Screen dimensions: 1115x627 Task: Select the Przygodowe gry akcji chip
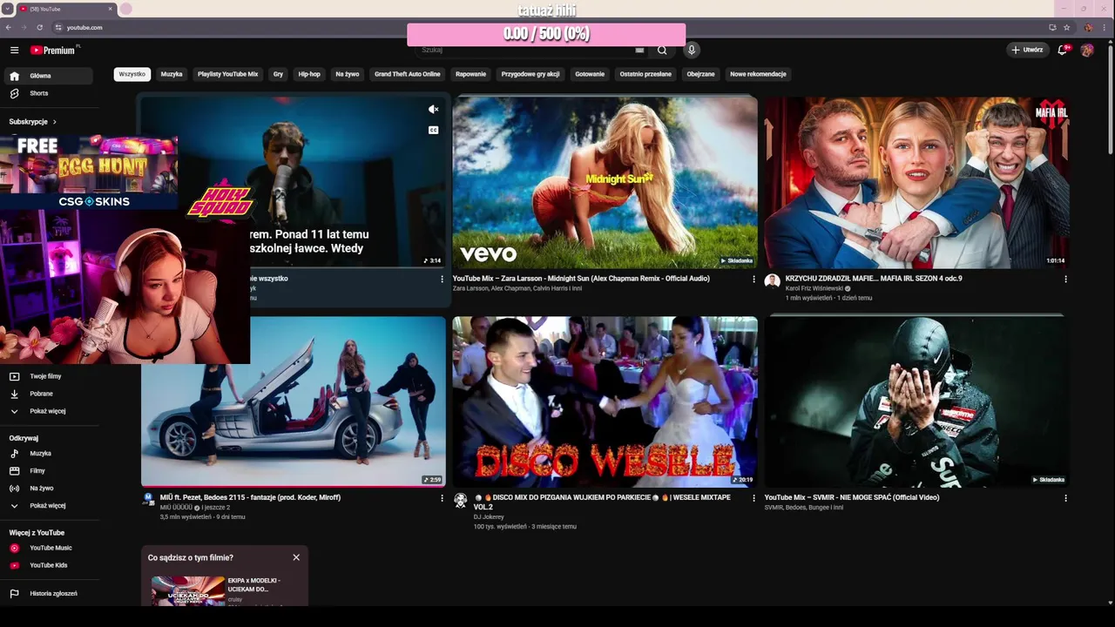(530, 75)
